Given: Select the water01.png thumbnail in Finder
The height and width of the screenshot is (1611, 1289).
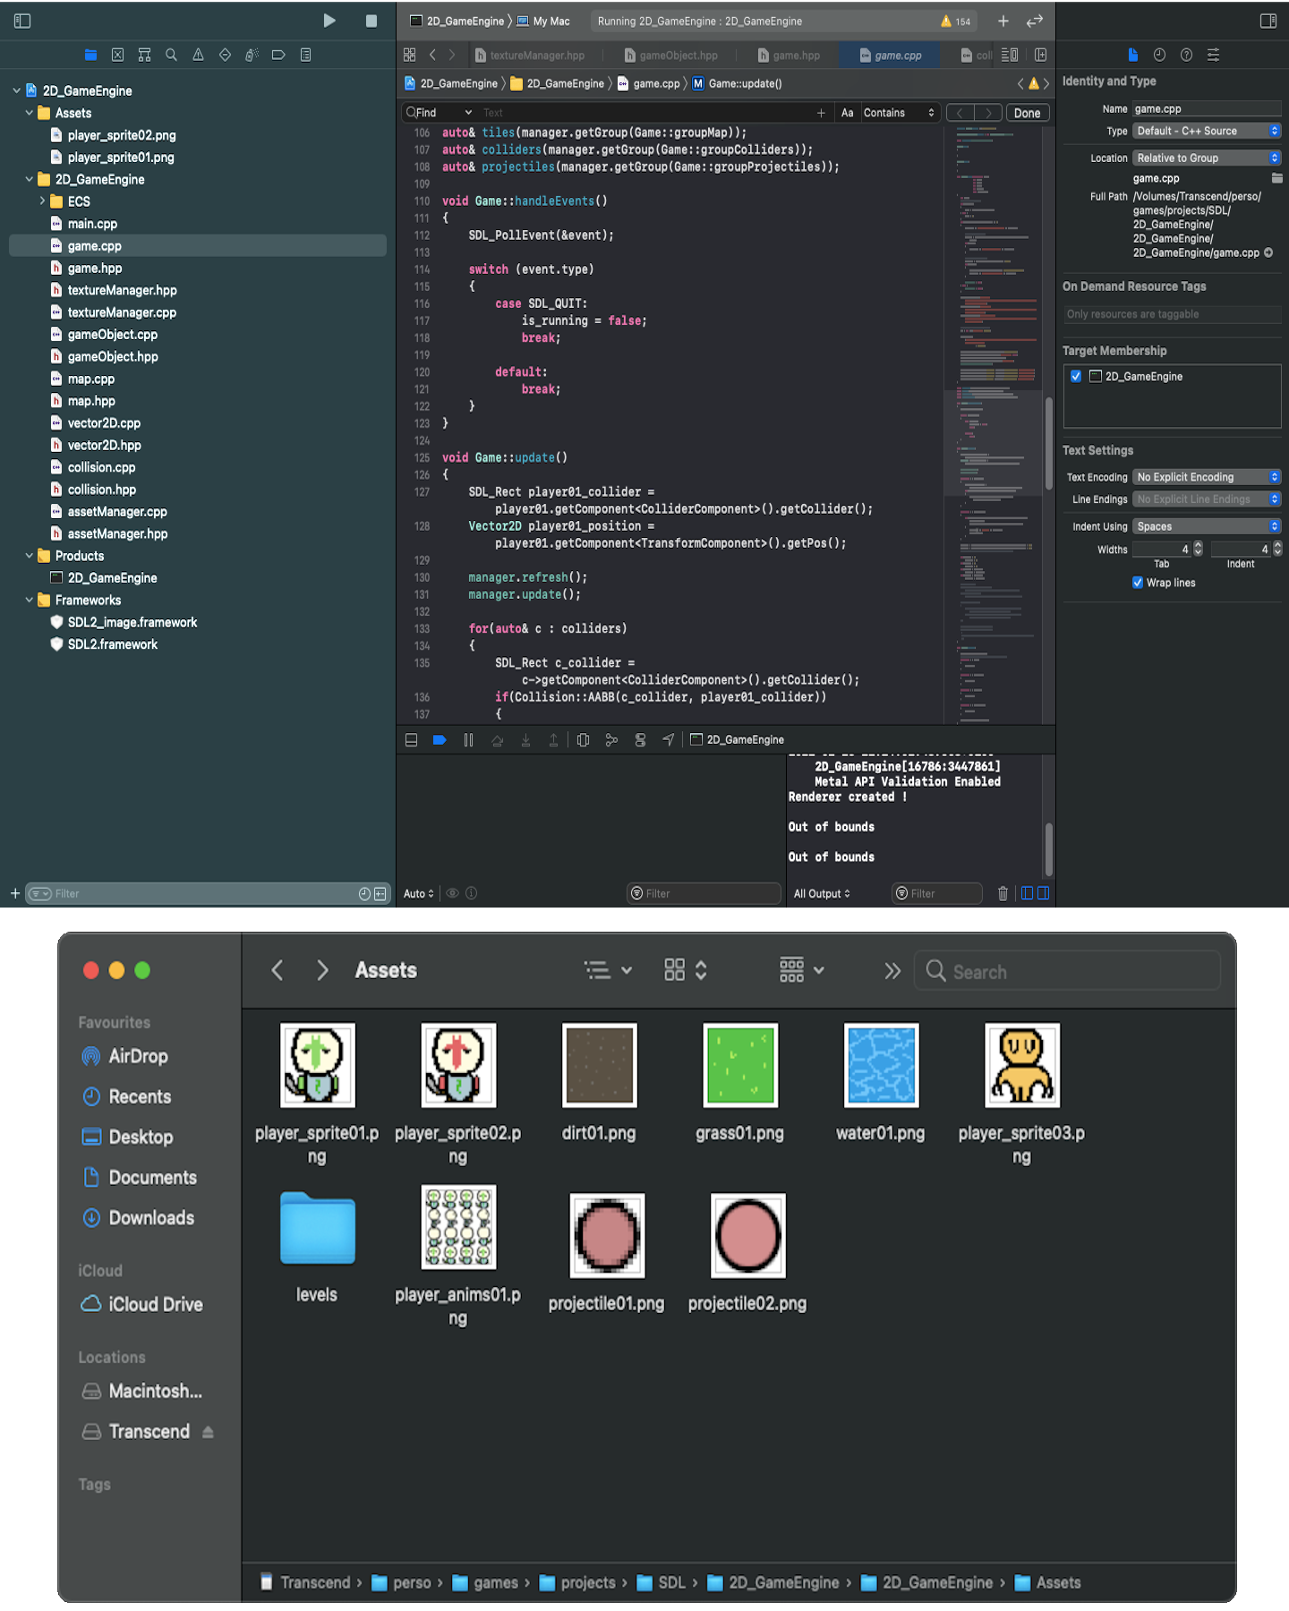Looking at the screenshot, I should click(x=881, y=1065).
